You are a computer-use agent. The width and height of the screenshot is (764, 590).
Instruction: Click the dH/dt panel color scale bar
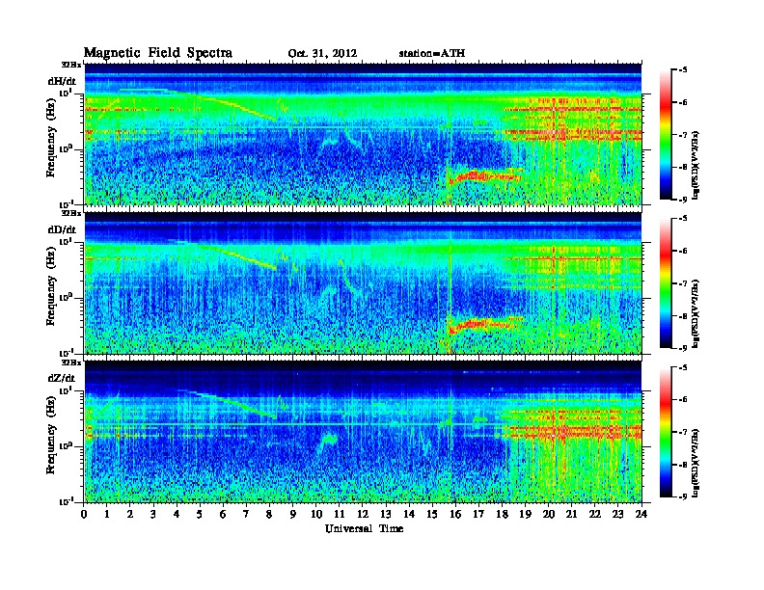click(x=666, y=135)
